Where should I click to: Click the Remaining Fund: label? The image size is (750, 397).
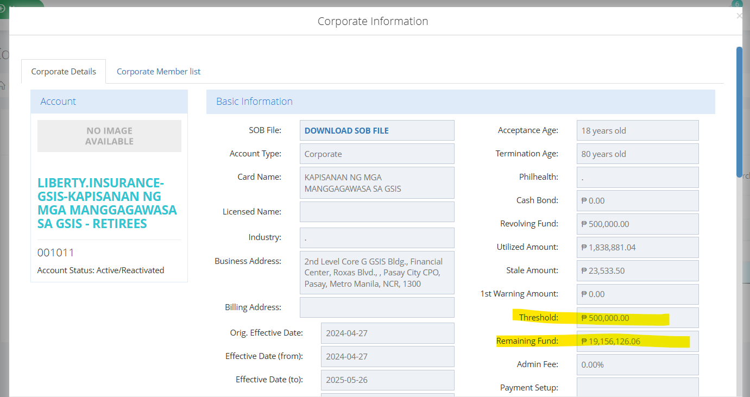(527, 341)
